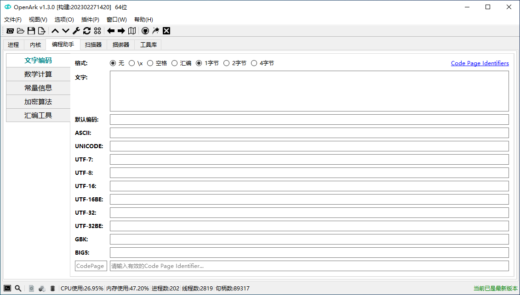Click the cubes icon in status bar
The image size is (520, 295).
42,289
